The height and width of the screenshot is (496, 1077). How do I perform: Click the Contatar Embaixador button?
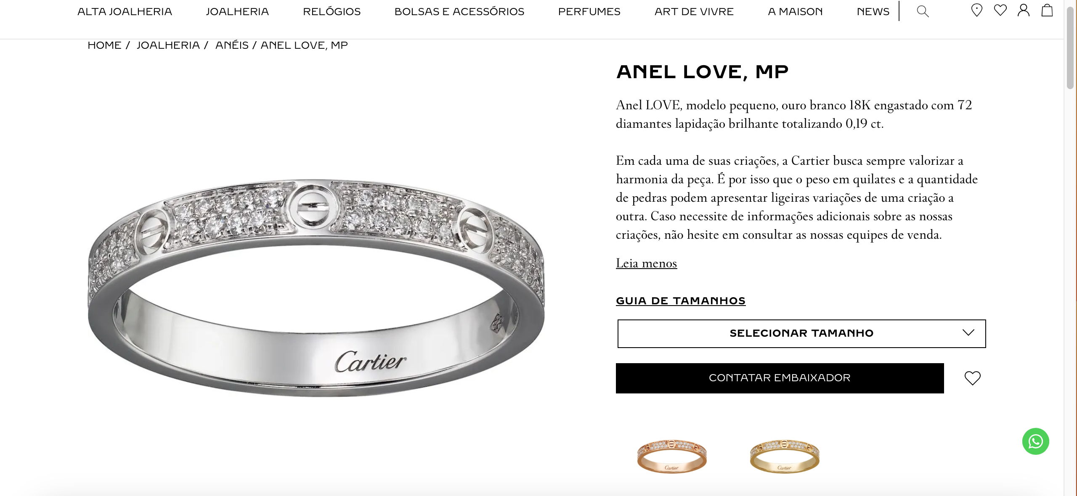(x=780, y=378)
